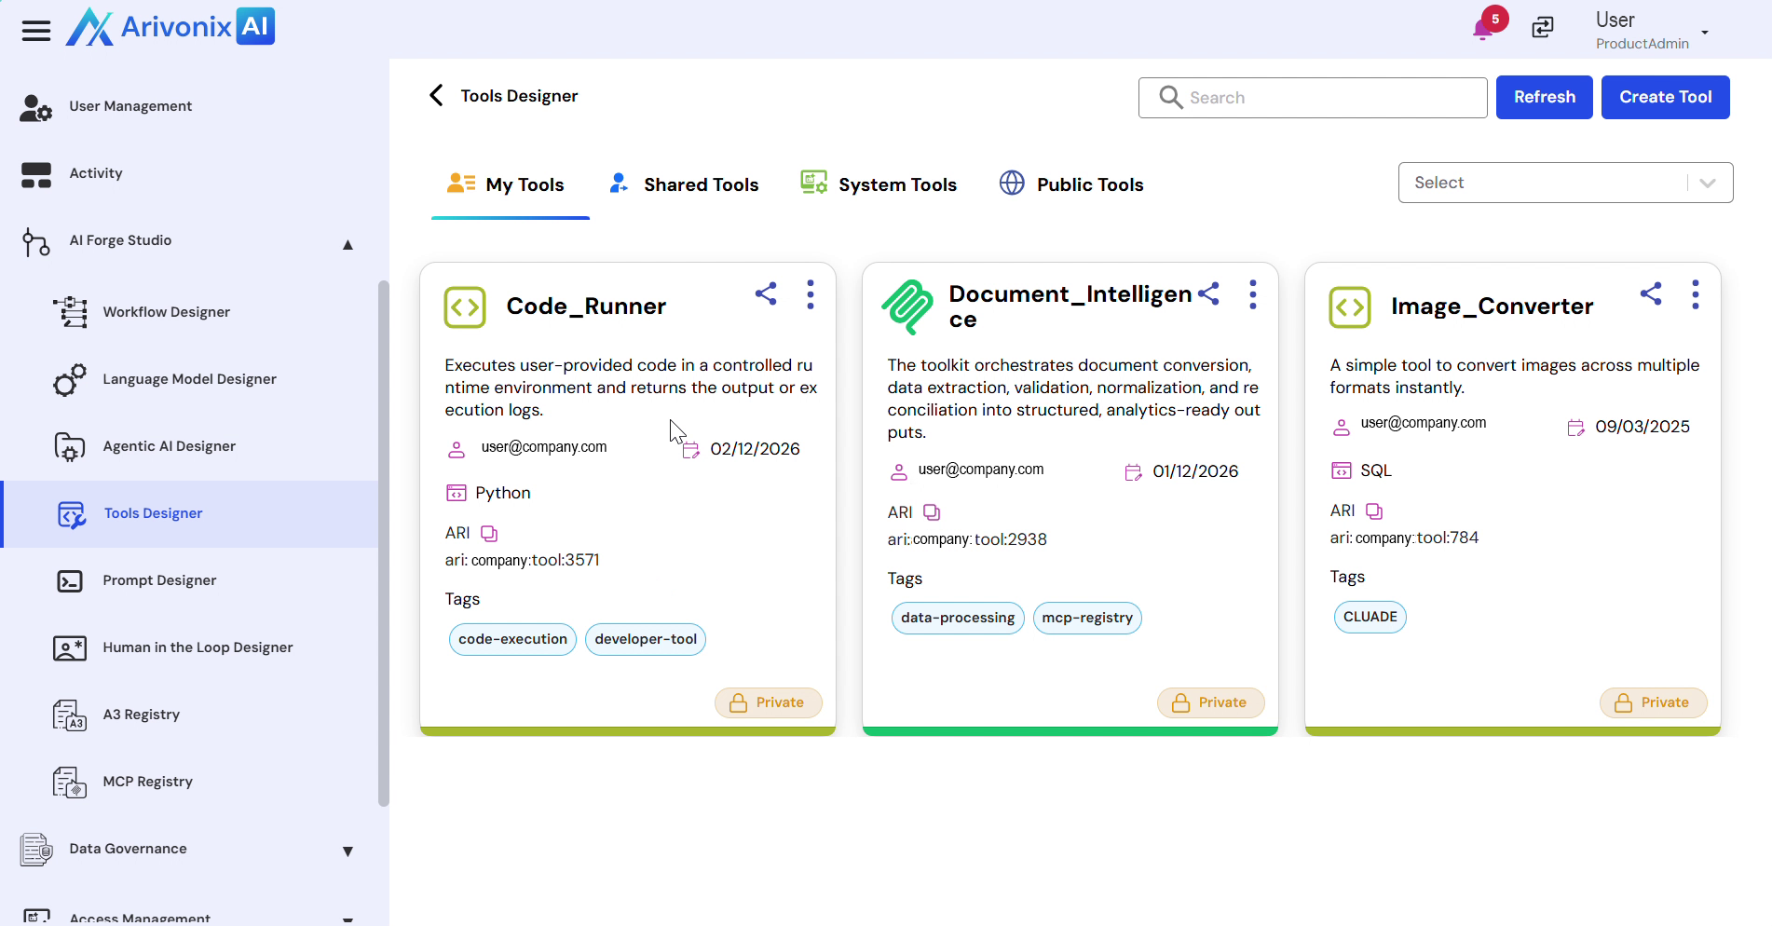Click the notification bell icon

(1483, 29)
